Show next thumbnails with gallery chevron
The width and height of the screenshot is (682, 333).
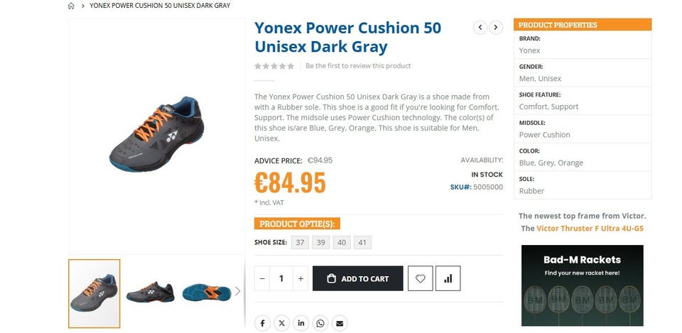[237, 291]
